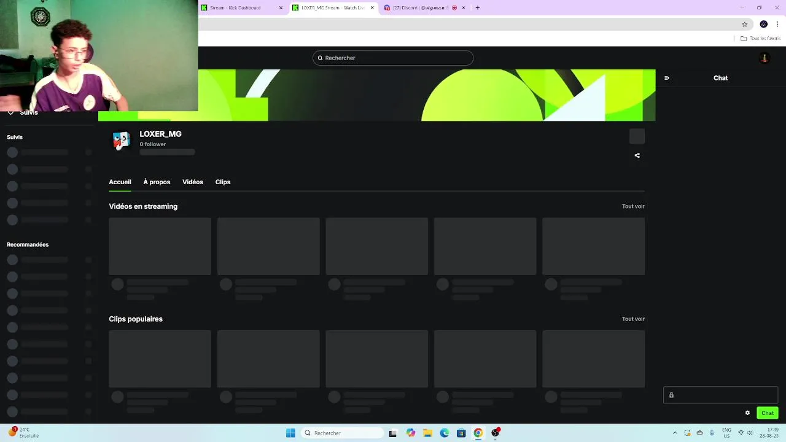
Task: Switch to the Discord browser tab
Action: coord(424,8)
